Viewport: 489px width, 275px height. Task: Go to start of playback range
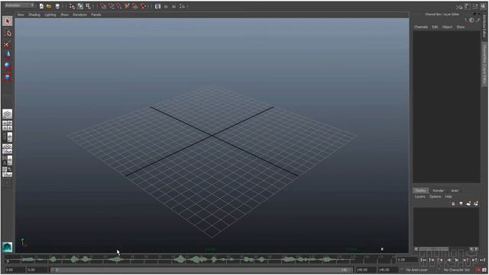423,260
